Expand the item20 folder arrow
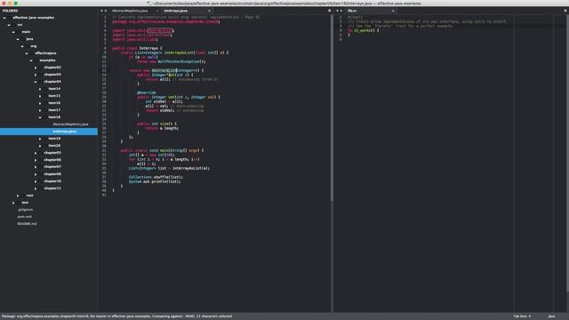Image resolution: width=569 pixels, height=320 pixels. [40, 146]
